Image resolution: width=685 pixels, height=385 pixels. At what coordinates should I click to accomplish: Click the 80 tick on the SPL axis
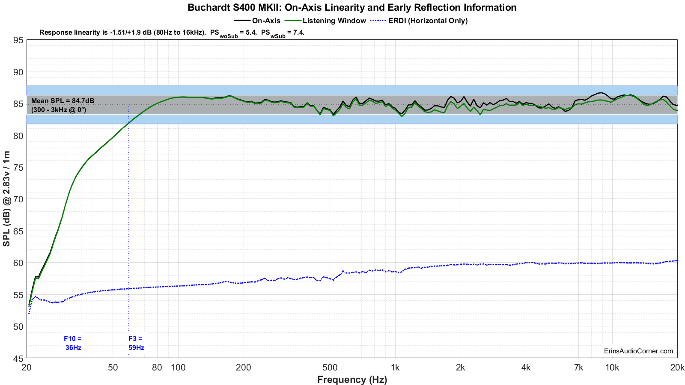18,136
